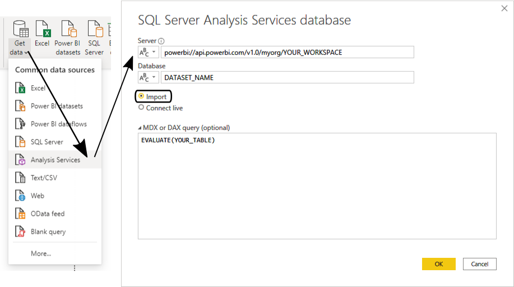Click the SQL Server ribbon icon
This screenshot has height=287, width=514.
[x=95, y=29]
